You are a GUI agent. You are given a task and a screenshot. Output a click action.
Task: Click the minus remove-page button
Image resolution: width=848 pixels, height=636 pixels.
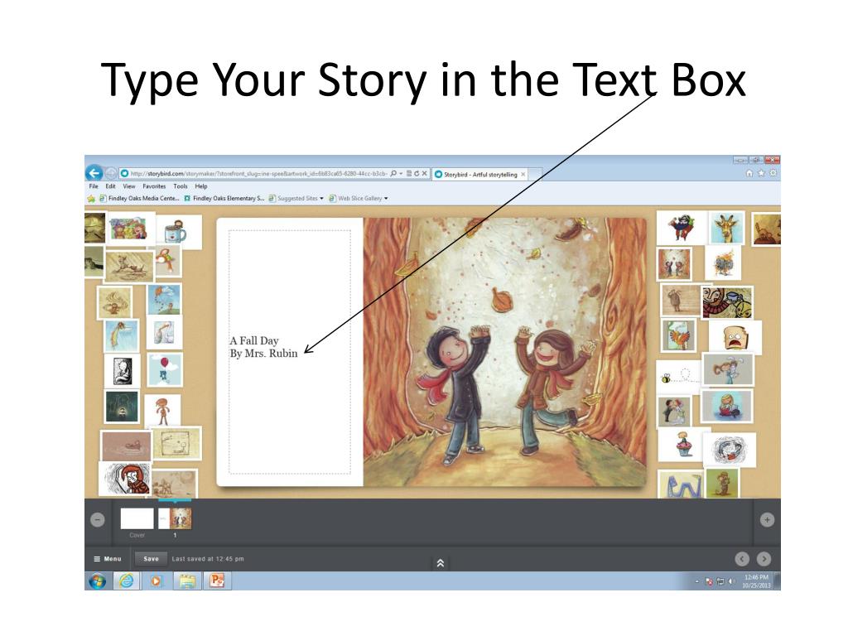tap(98, 520)
